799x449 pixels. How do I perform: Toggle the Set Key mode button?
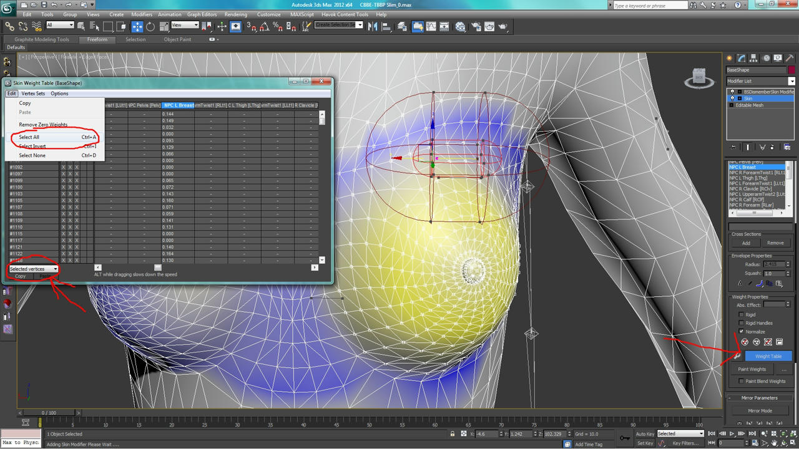tap(646, 443)
